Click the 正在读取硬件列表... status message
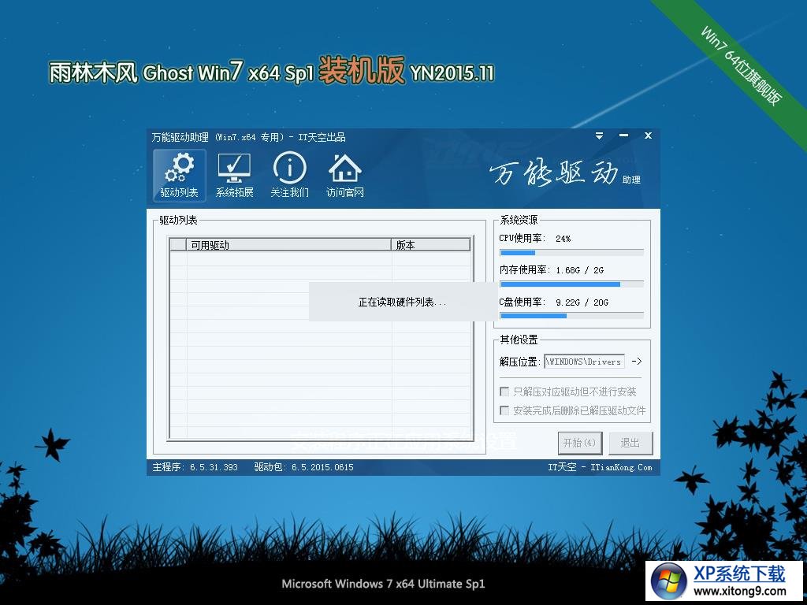The height and width of the screenshot is (605, 807). coord(402,302)
